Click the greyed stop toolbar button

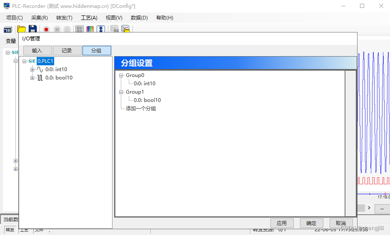[67, 30]
